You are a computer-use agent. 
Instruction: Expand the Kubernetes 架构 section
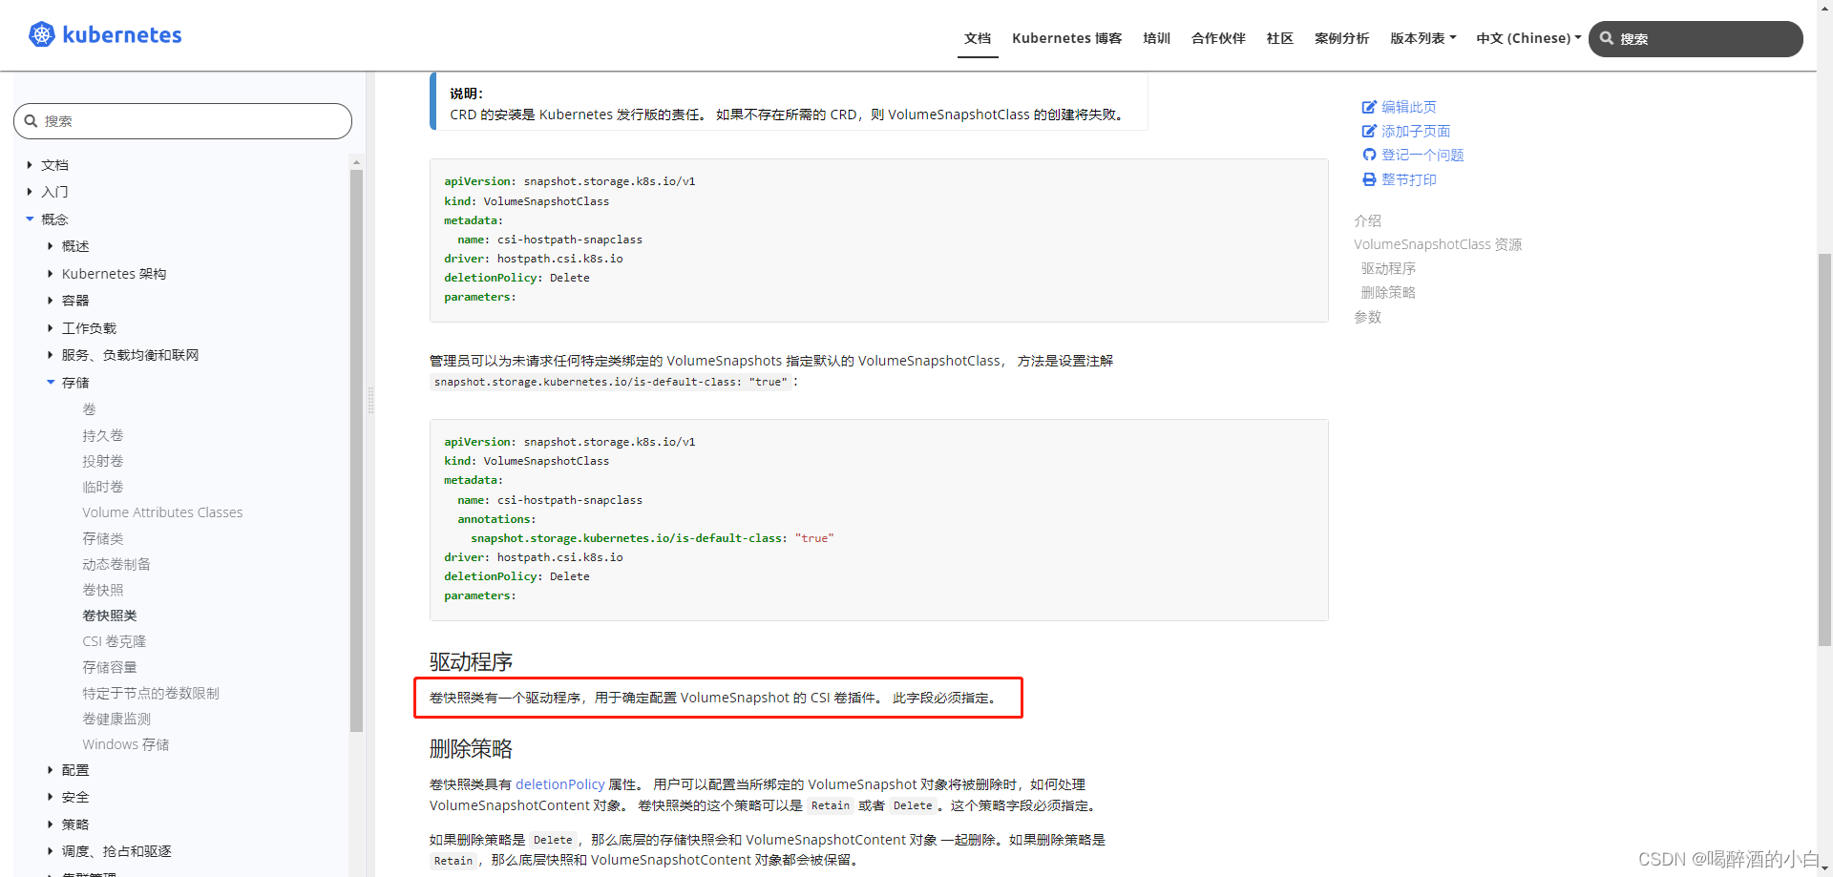click(x=51, y=274)
